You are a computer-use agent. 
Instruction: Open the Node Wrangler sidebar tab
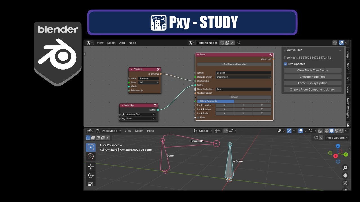click(348, 108)
